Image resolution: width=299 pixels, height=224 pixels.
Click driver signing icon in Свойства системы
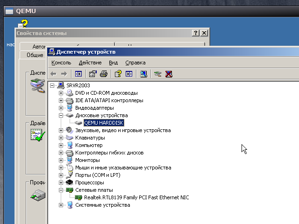point(38,135)
